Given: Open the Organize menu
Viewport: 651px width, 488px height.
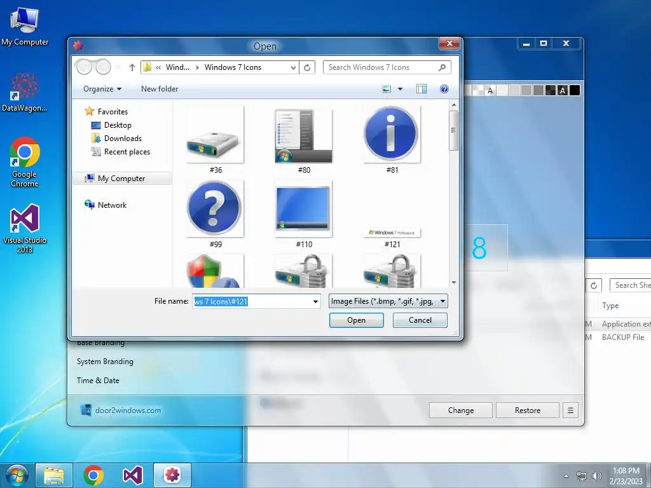Looking at the screenshot, I should pyautogui.click(x=102, y=89).
